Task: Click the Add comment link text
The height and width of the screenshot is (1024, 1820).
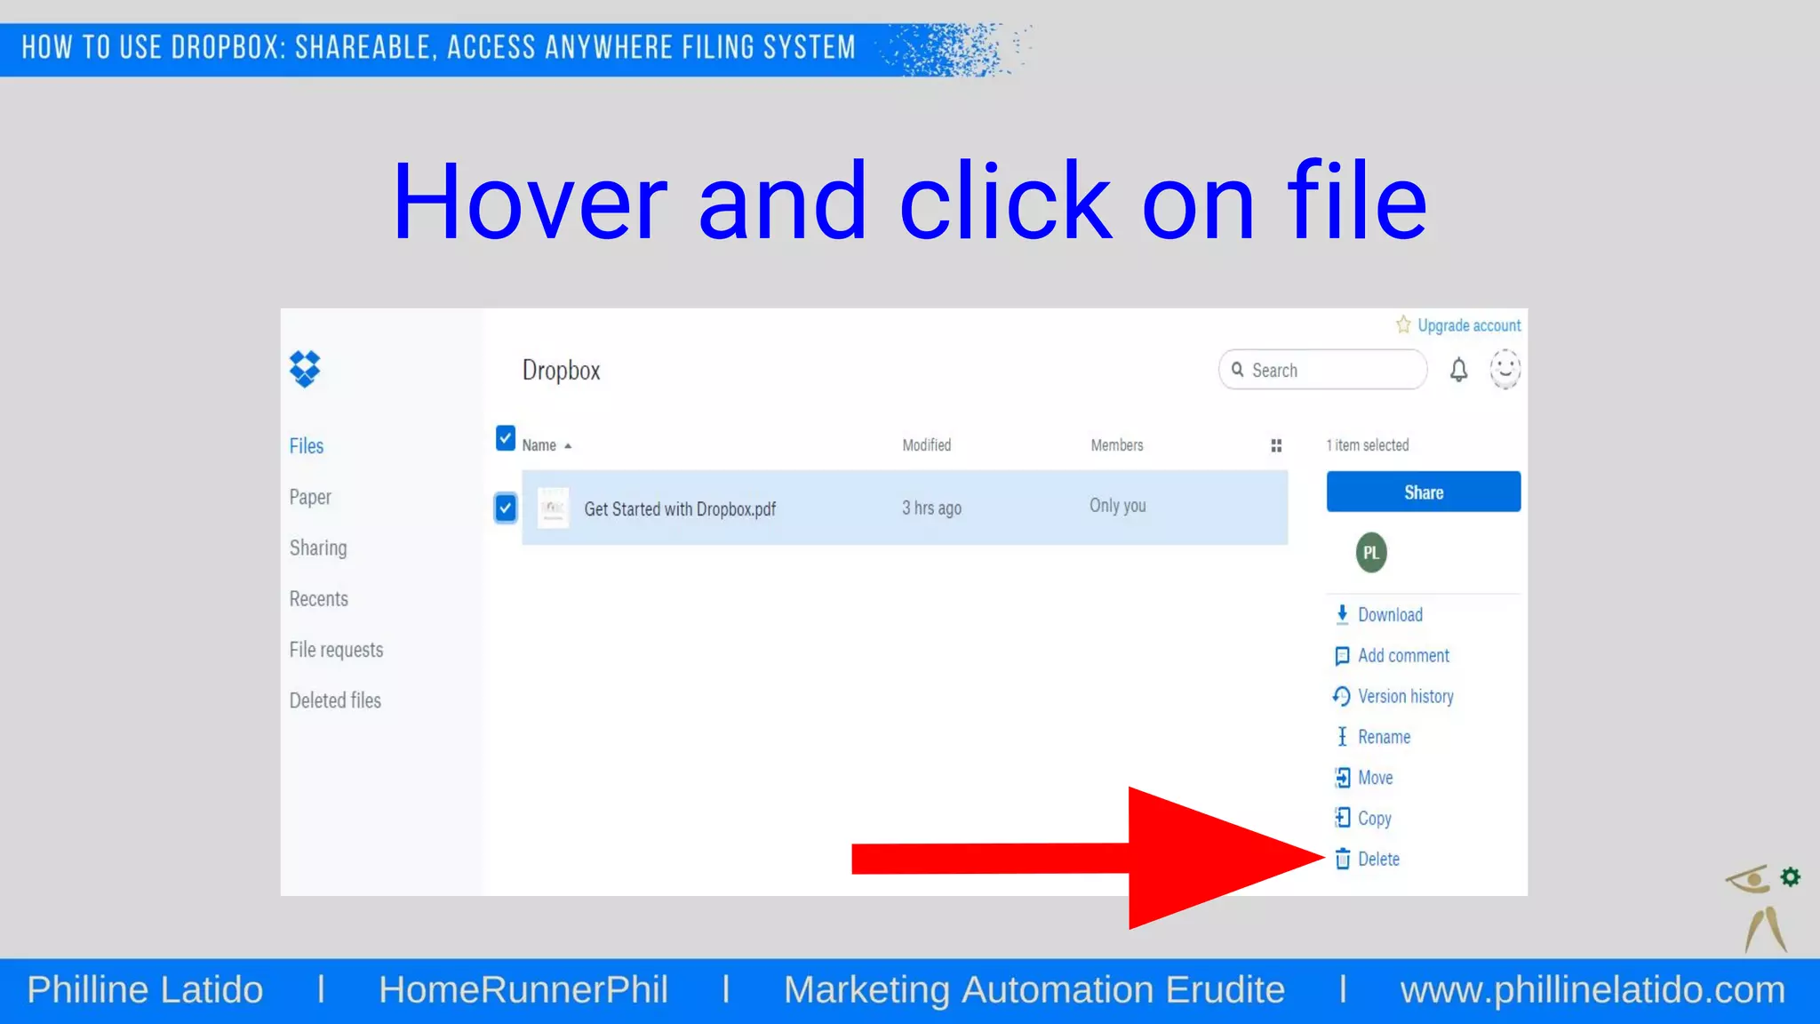Action: point(1403,656)
